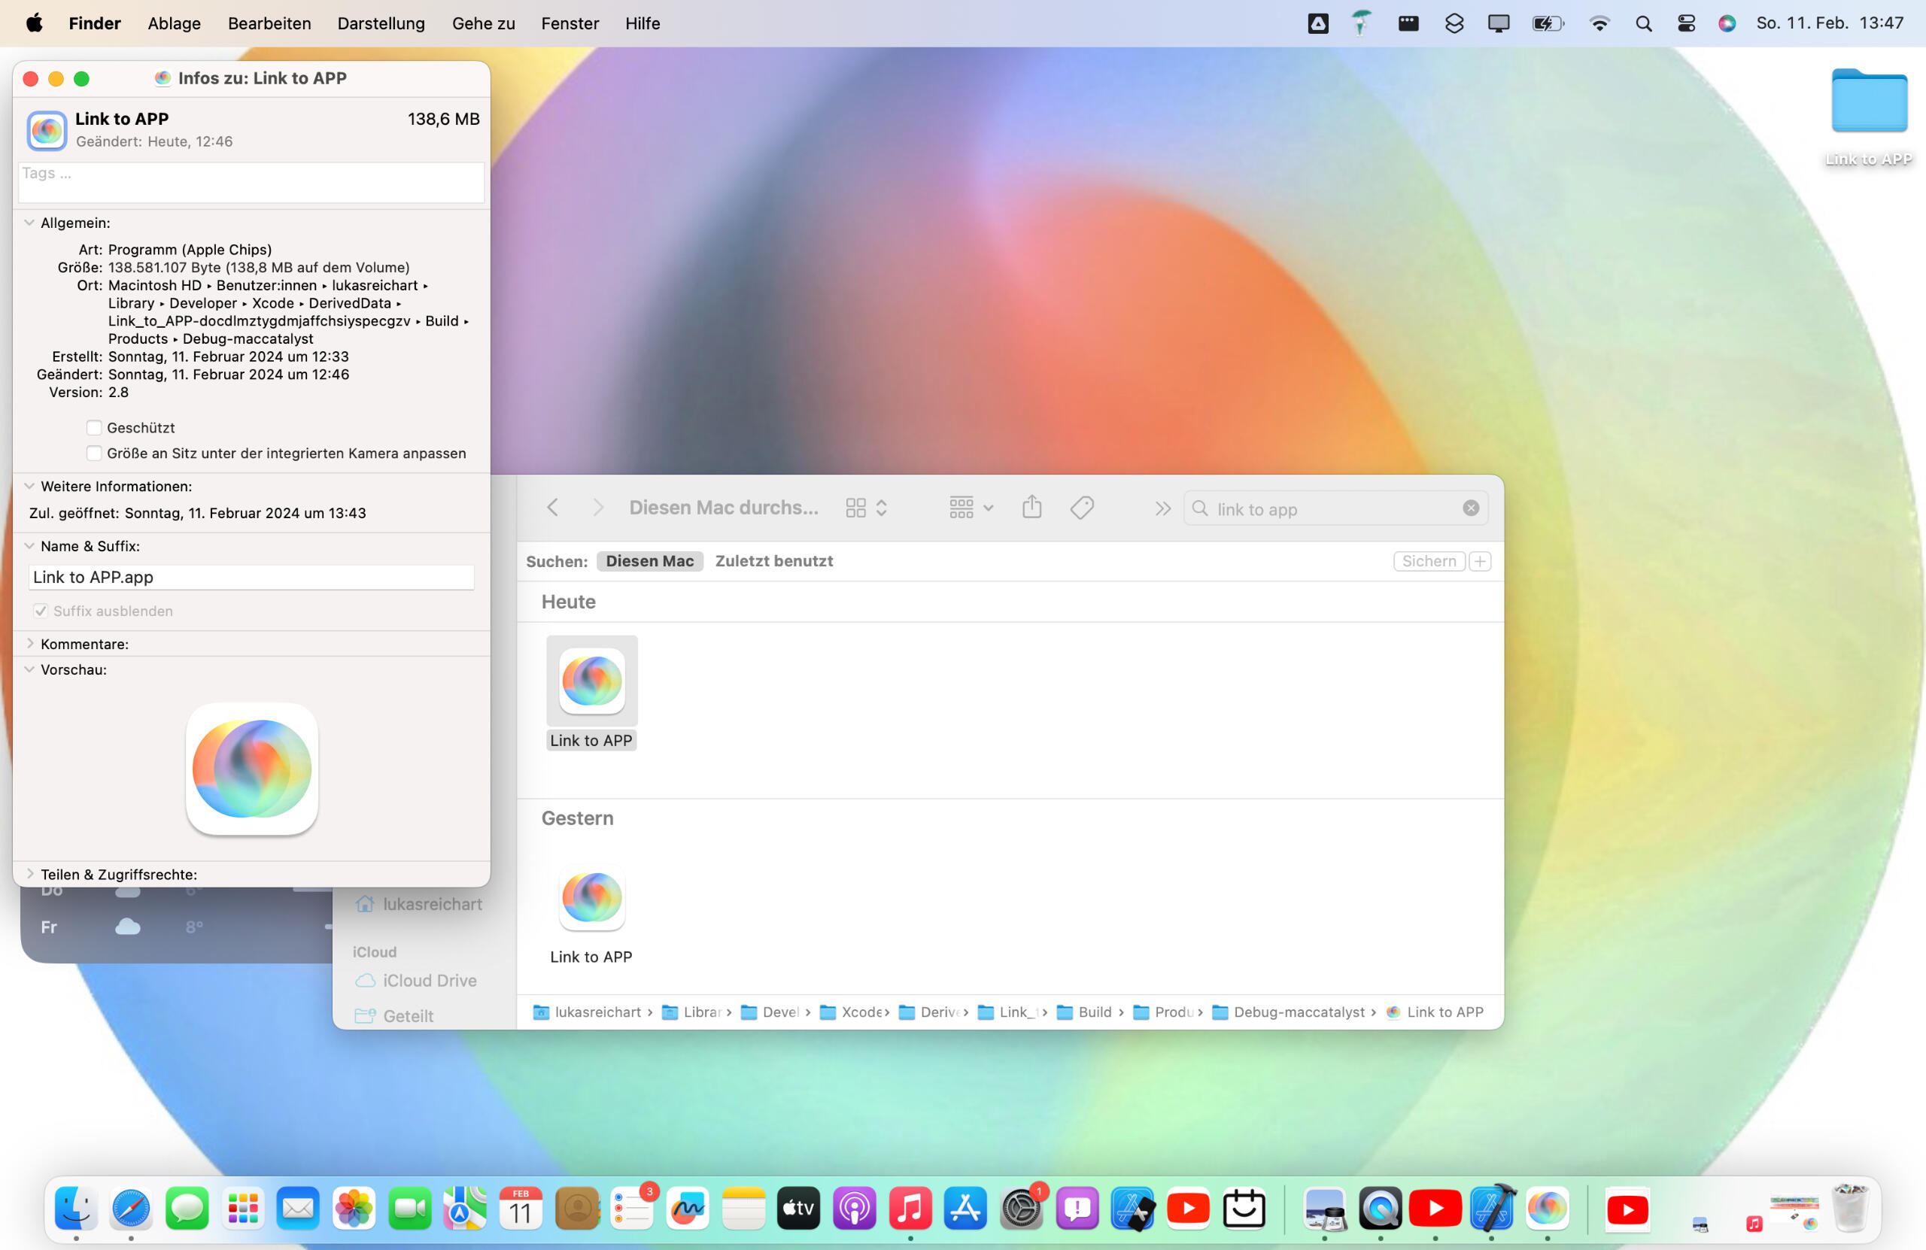
Task: Click the Finder back arrow
Action: 553,507
